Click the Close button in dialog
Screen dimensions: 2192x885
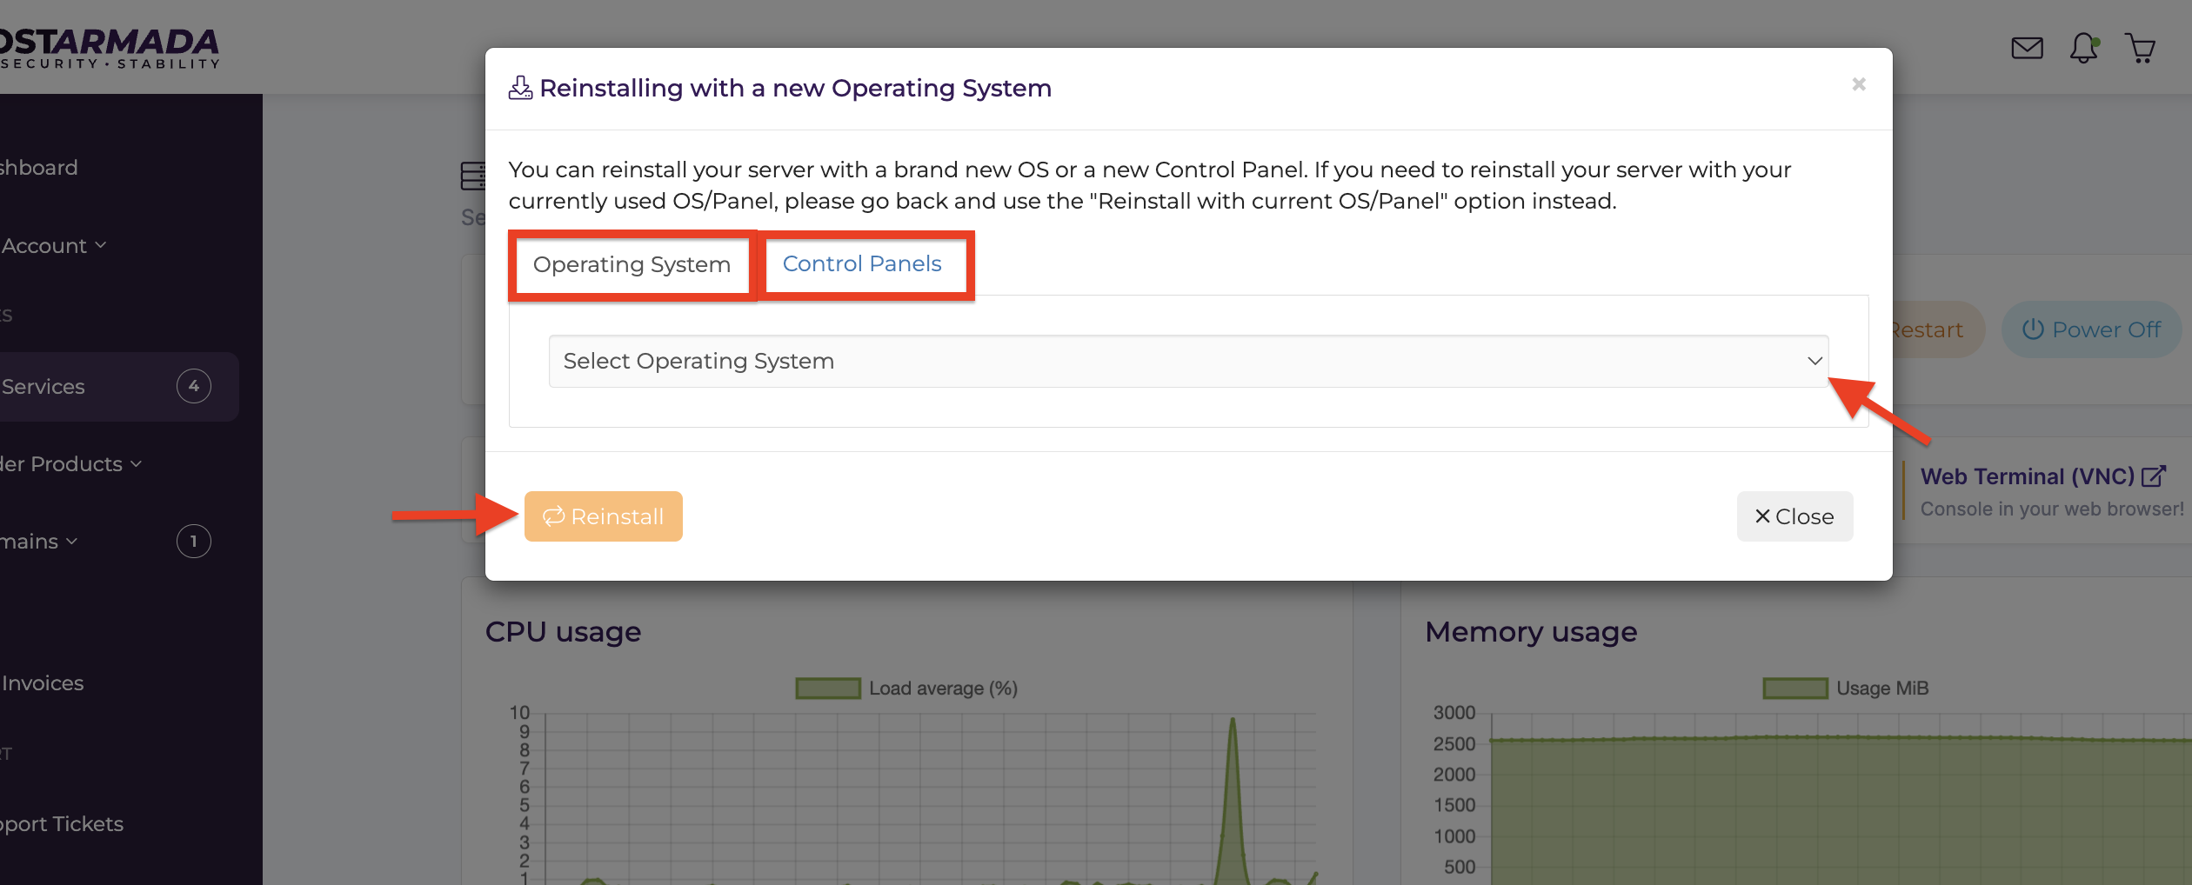point(1794,516)
